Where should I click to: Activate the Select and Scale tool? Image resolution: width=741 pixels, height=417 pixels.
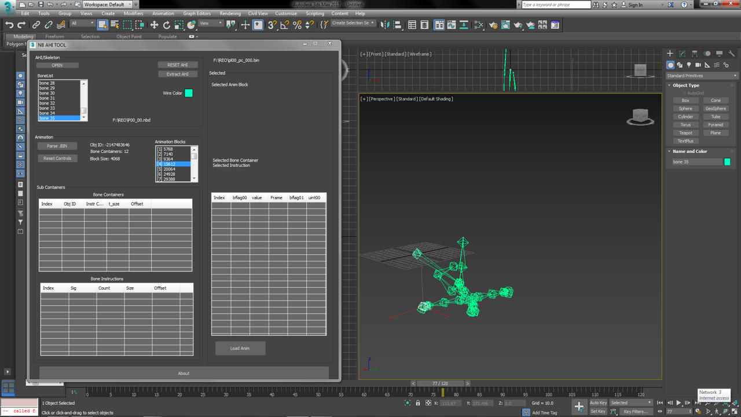pyautogui.click(x=179, y=25)
